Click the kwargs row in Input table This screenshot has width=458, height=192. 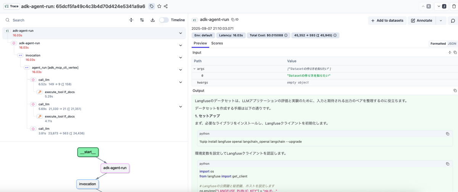(324, 82)
